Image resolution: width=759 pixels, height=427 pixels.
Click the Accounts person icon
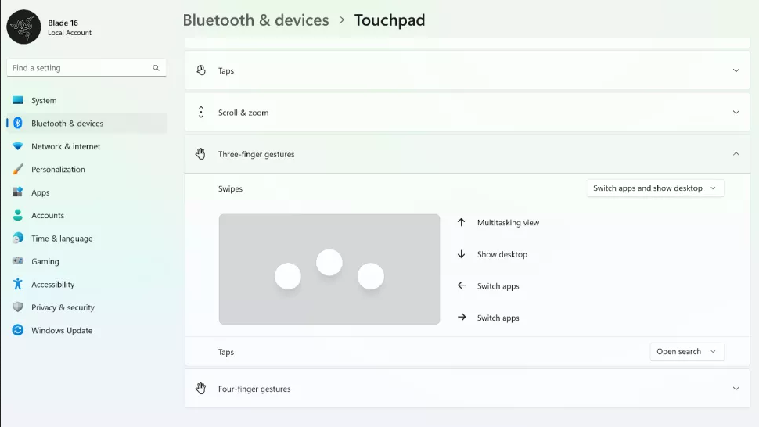(18, 215)
